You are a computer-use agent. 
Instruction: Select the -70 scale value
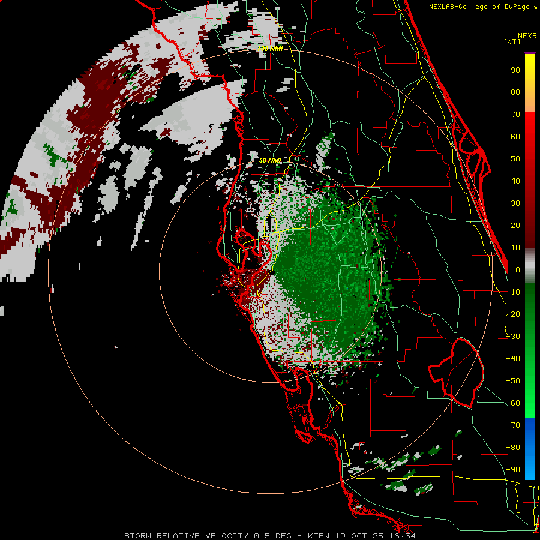513,425
